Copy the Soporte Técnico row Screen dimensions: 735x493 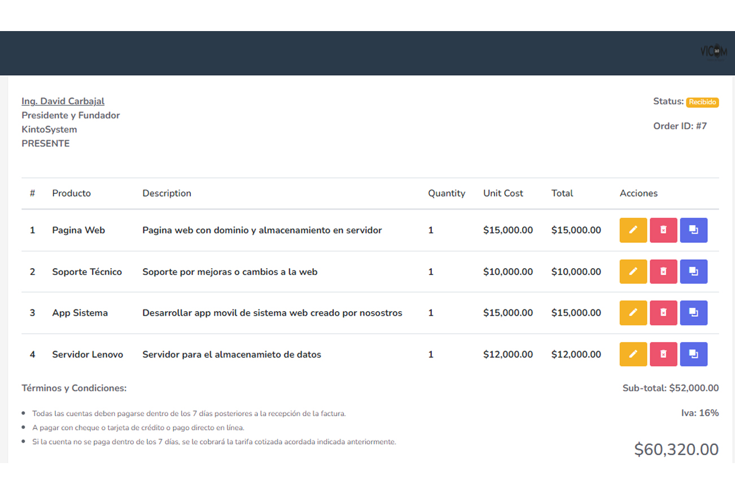click(693, 272)
